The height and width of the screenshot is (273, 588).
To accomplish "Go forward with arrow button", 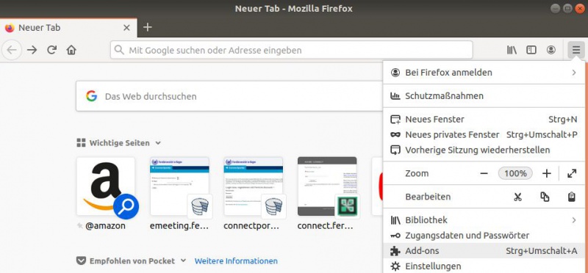I will pyautogui.click(x=32, y=50).
